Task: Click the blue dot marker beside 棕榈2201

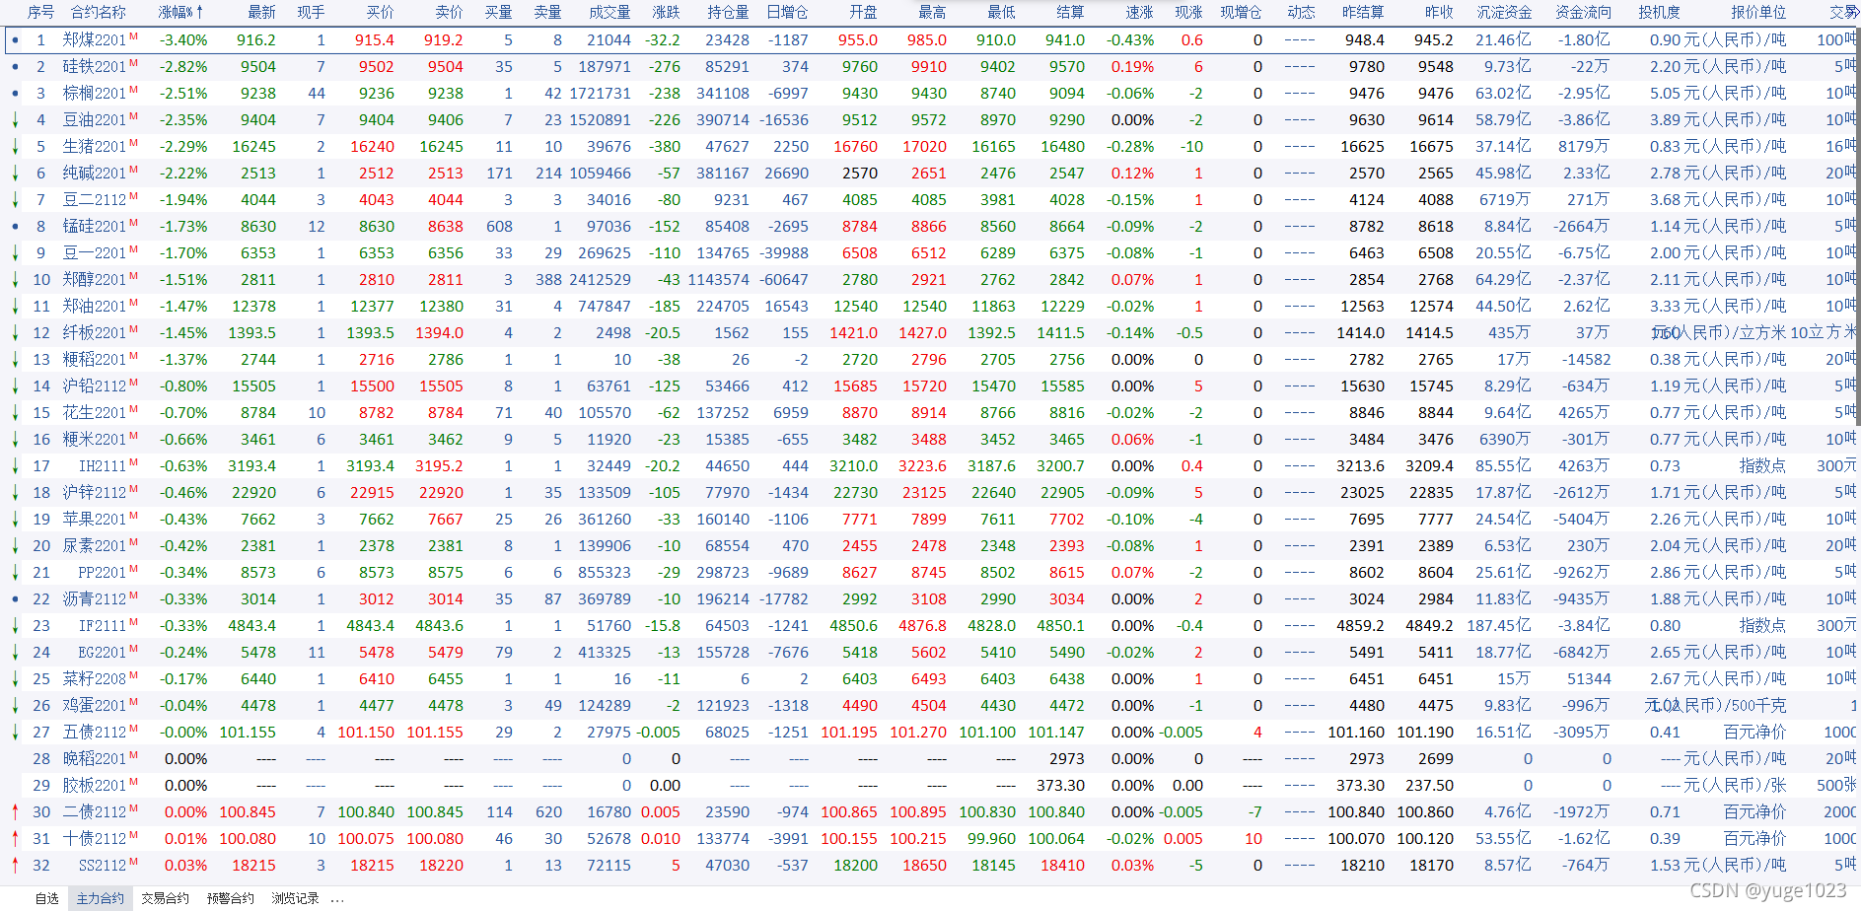Action: [15, 94]
